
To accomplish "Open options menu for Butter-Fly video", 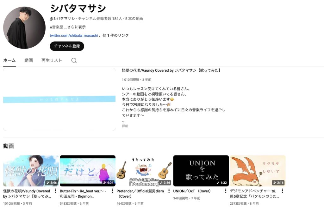I will pyautogui.click(x=112, y=191).
